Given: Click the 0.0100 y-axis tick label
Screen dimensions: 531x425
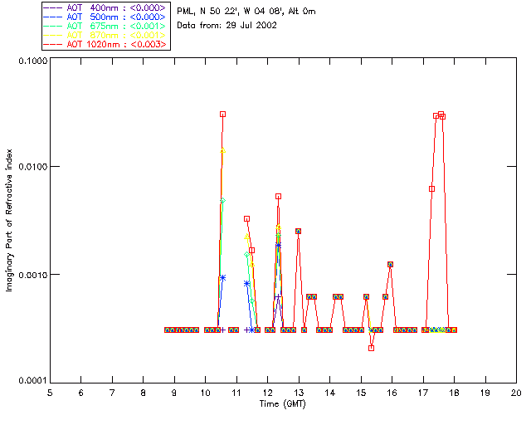Looking at the screenshot, I should [32, 167].
